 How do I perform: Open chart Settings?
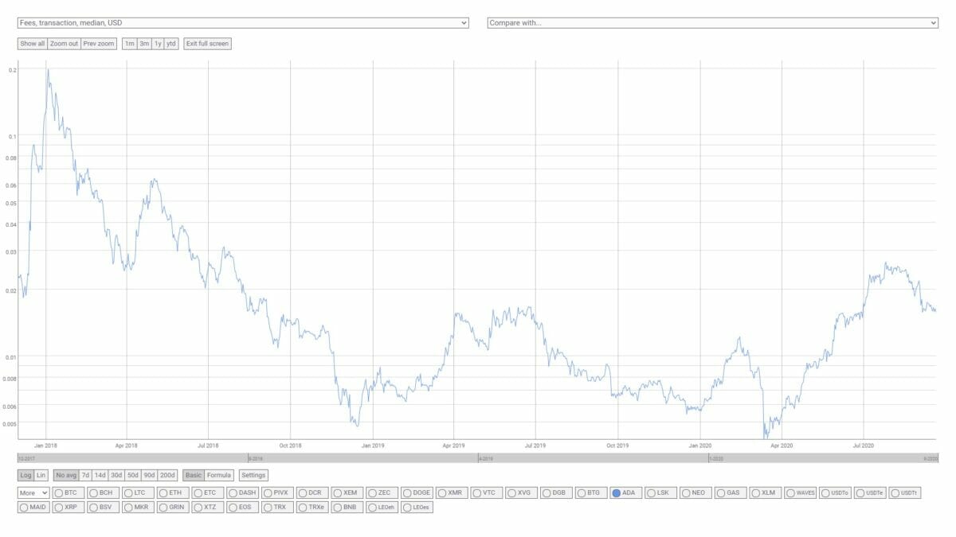coord(253,475)
